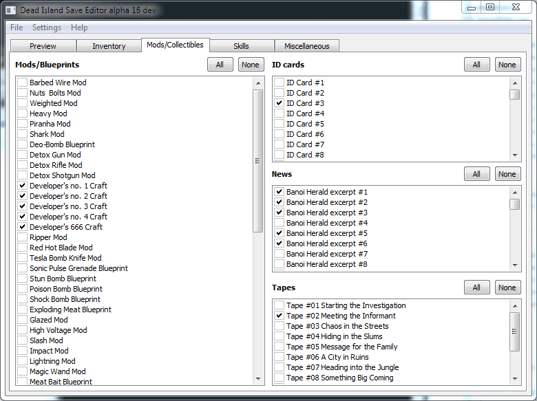Screen dimensions: 537x401
Task: Click Mods list scroll up arrow
Action: click(258, 83)
